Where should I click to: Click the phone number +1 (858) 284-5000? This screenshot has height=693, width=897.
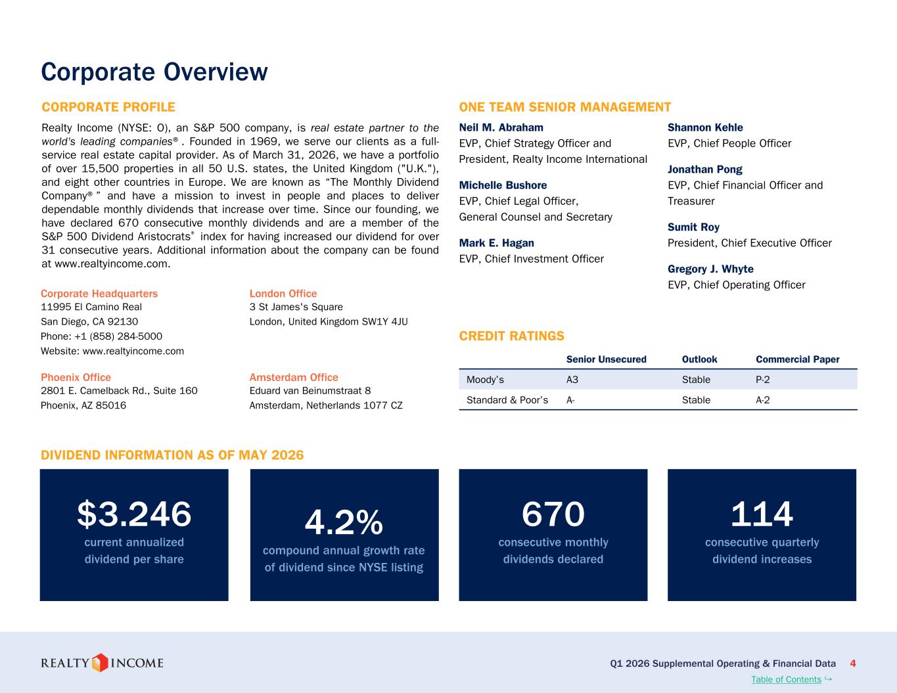118,336
